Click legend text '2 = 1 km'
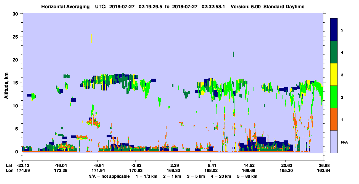This screenshot has height=184, width=359. (x=172, y=176)
